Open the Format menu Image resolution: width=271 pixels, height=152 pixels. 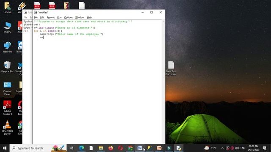[51, 17]
